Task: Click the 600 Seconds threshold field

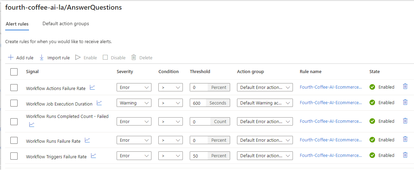Action: click(210, 103)
